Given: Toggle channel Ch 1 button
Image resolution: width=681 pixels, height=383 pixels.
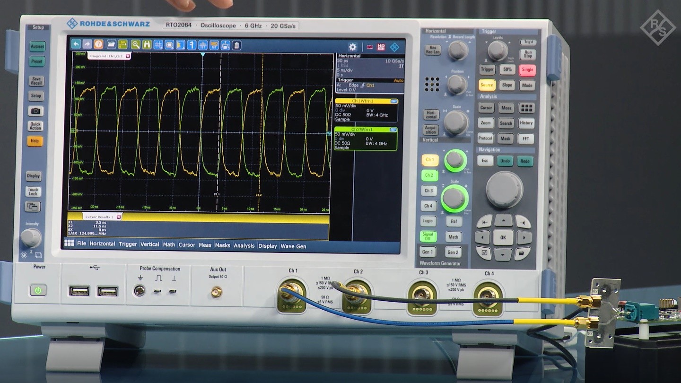Looking at the screenshot, I should tap(429, 160).
